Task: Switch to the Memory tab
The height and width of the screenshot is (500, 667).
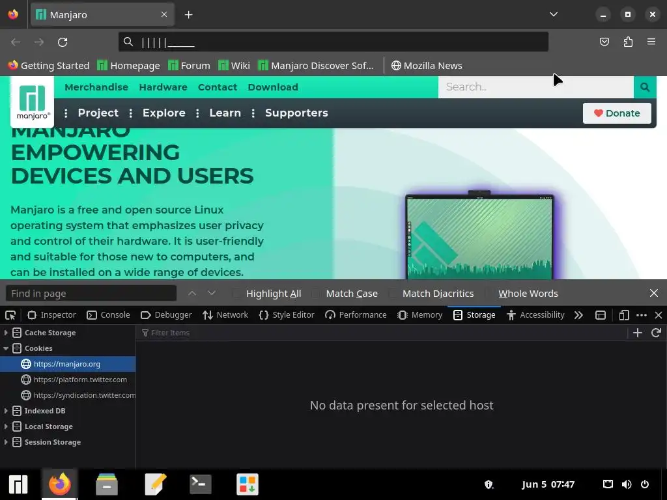Action: (420, 315)
